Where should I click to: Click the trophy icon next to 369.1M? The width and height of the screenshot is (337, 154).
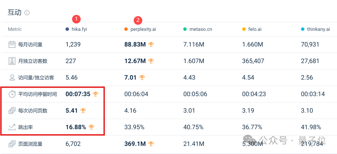coord(151,143)
